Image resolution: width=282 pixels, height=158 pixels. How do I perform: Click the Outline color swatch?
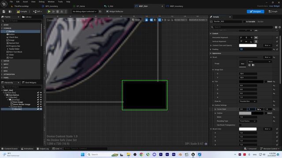click(251, 113)
